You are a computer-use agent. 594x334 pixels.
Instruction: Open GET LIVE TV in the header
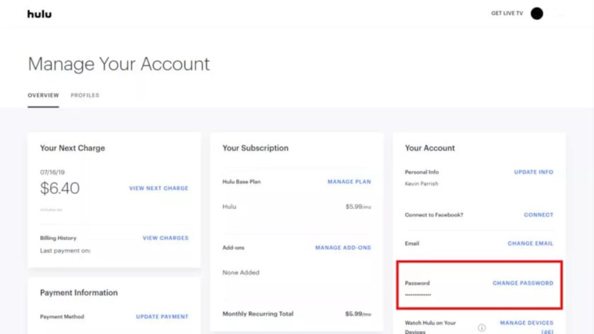click(x=506, y=12)
